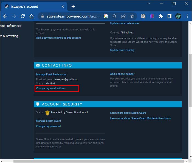Select the icexeyez's account tab
Screen dimensions: 192x163
(x=34, y=7)
